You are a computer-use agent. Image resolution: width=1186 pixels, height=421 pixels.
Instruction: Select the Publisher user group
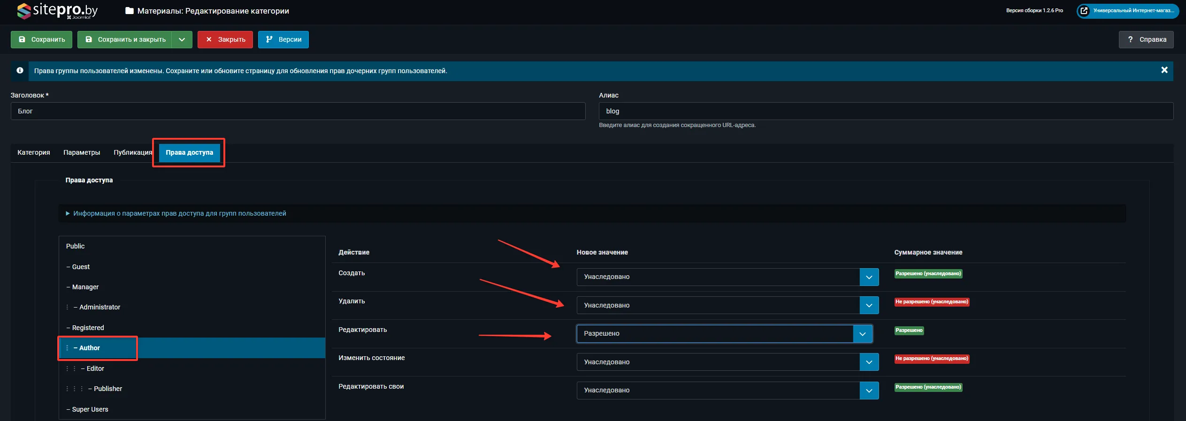point(107,389)
